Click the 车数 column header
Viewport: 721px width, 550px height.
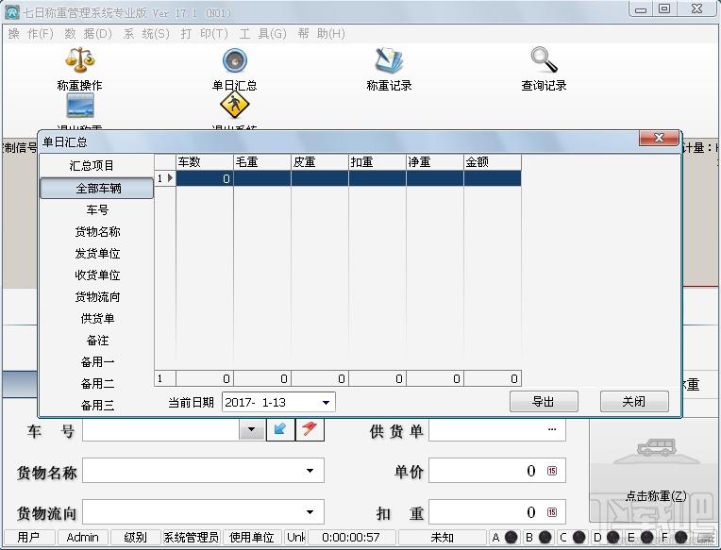tap(205, 162)
